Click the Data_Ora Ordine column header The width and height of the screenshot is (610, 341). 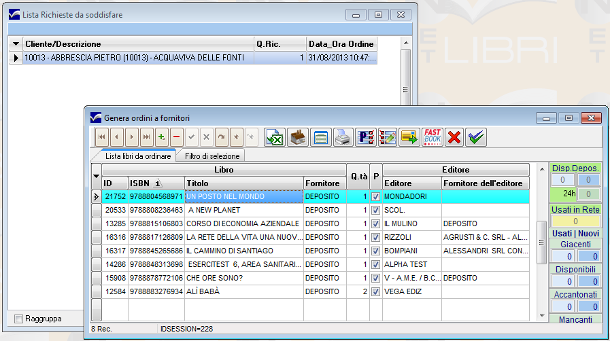341,44
